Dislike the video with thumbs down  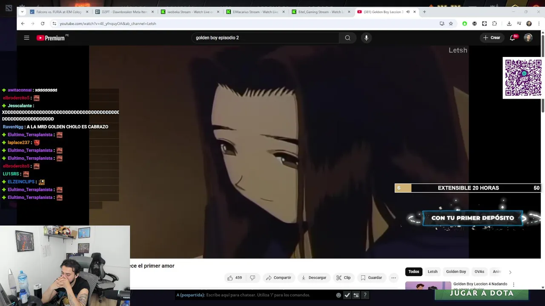click(x=252, y=278)
